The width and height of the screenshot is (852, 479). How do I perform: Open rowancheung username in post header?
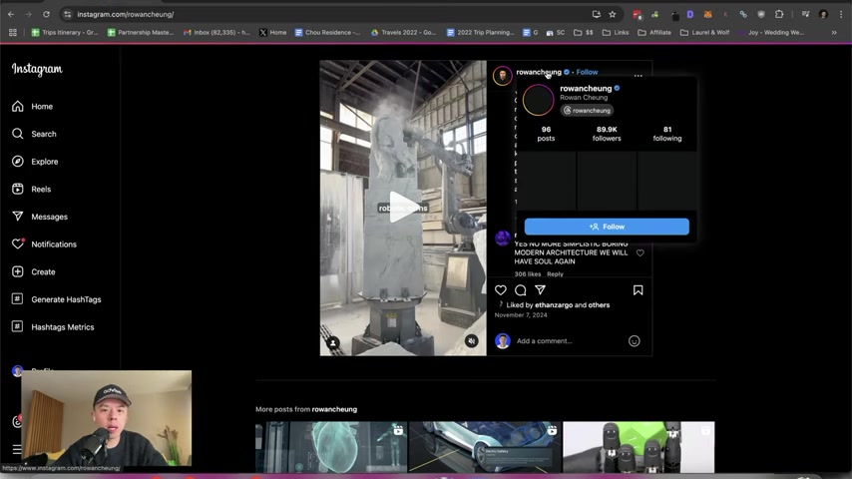pyautogui.click(x=539, y=72)
